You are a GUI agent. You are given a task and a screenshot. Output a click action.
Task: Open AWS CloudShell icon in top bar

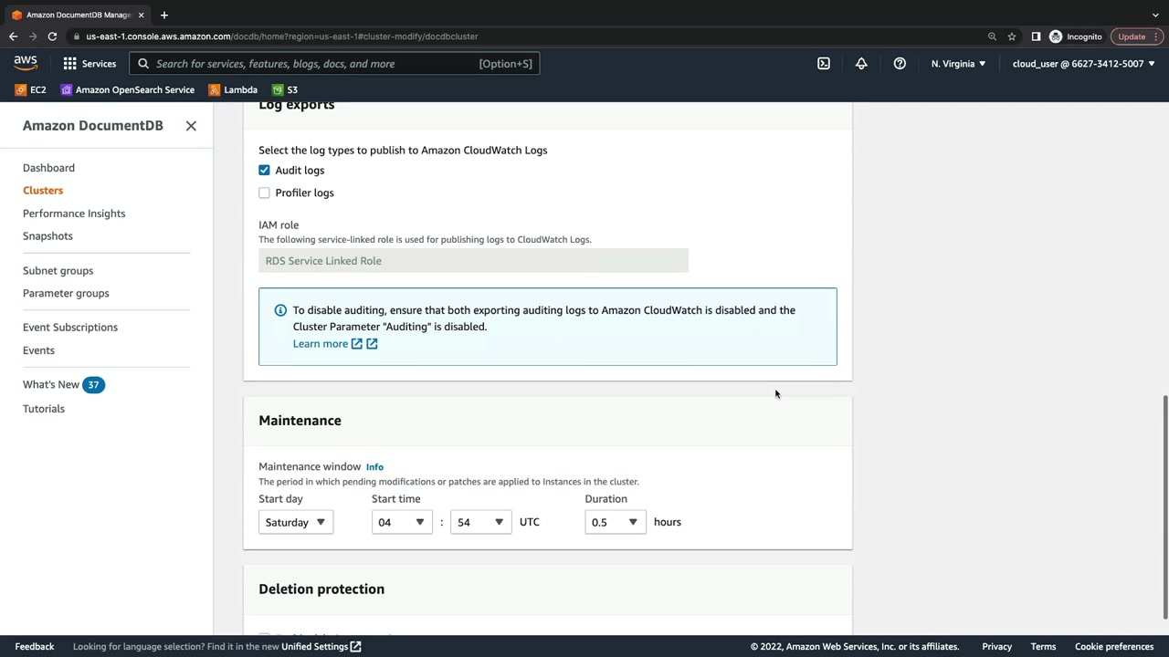(x=824, y=64)
